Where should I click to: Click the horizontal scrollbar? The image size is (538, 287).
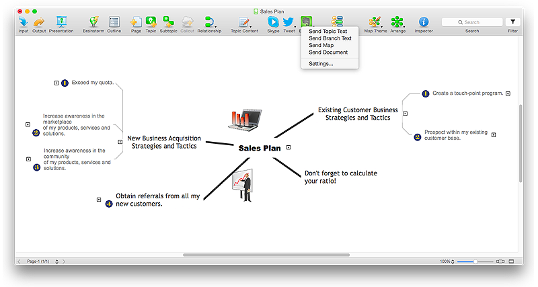(266, 255)
